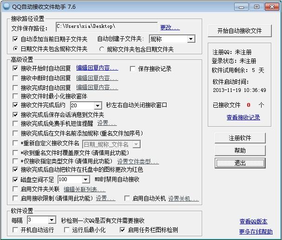Screen dimensions: 282x240
Task: Click 开始自动接收文件 button
Action: [x=239, y=31]
